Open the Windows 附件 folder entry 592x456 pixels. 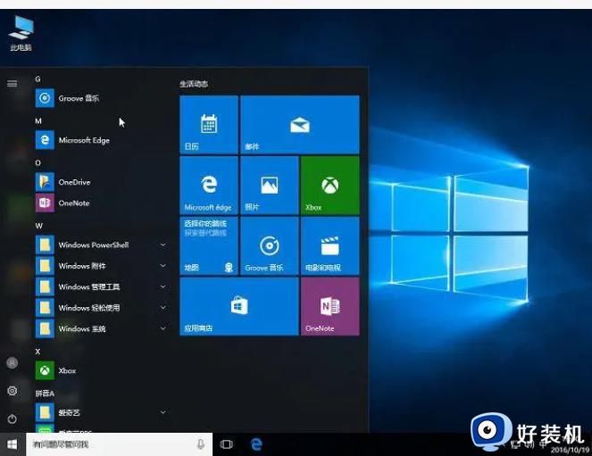101,266
